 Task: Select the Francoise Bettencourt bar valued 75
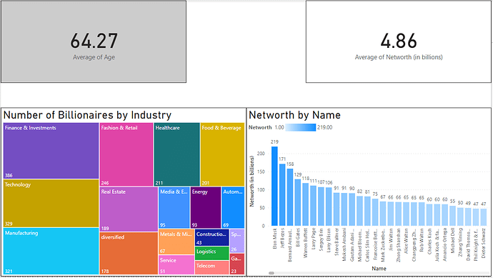pos(375,212)
